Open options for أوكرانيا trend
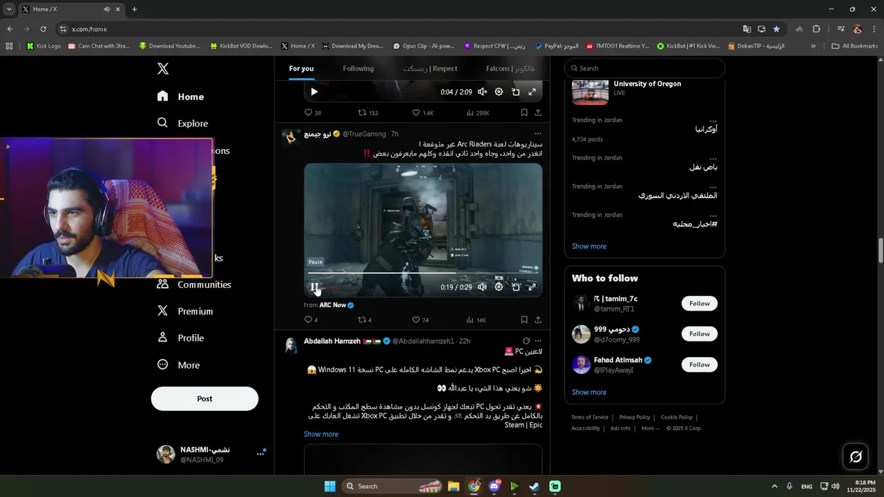Image resolution: width=884 pixels, height=497 pixels. point(713,120)
